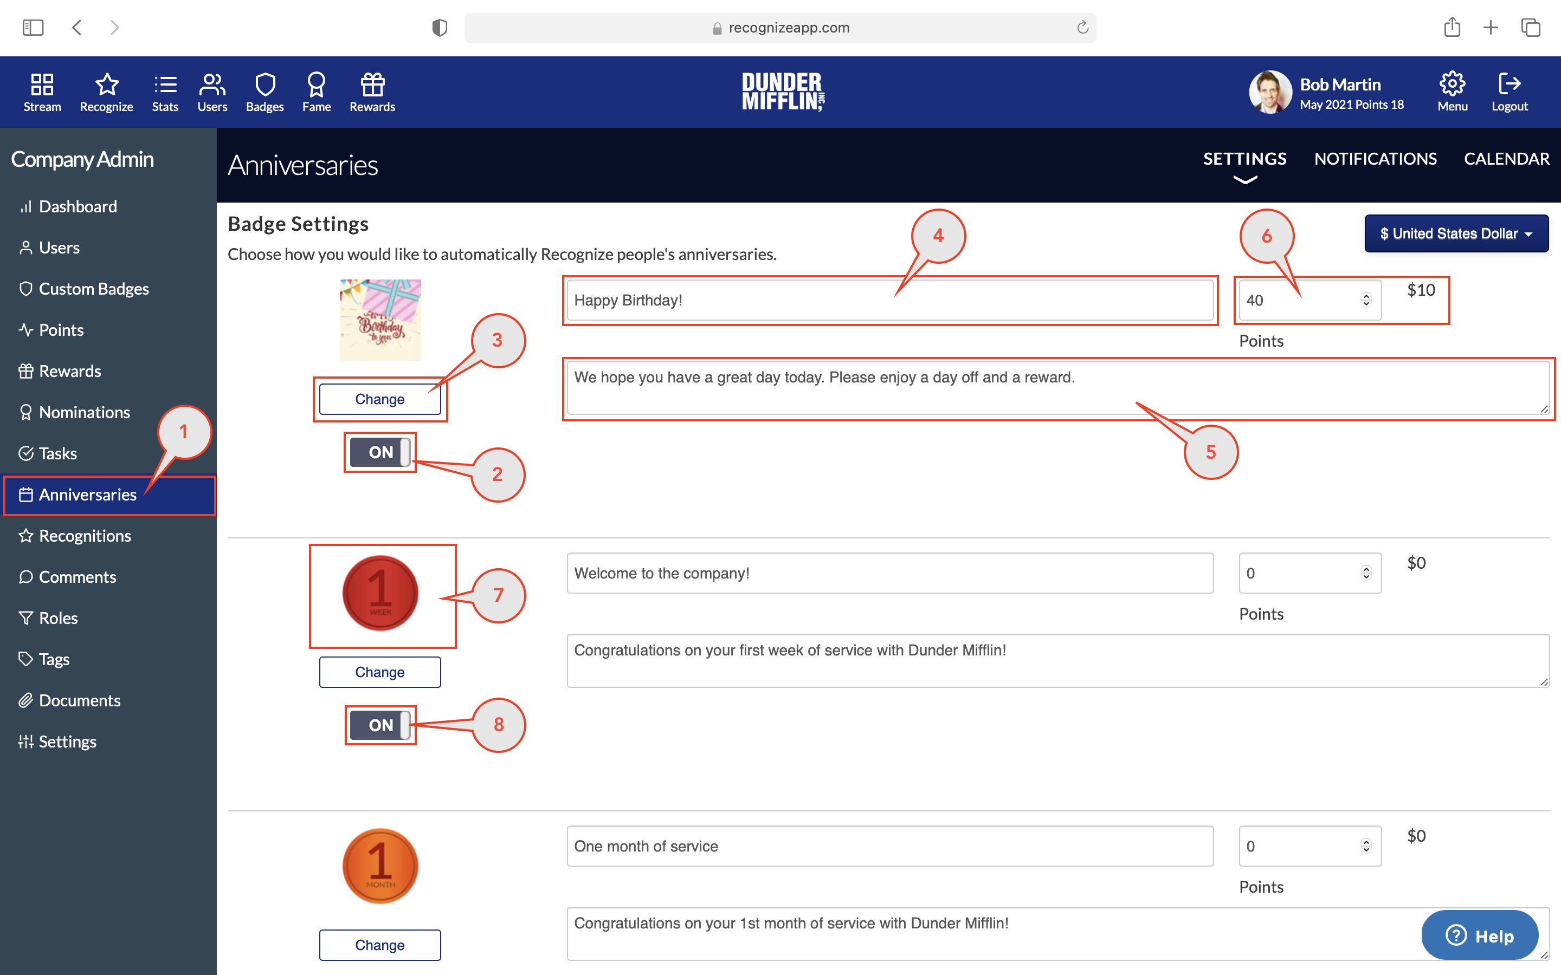Viewport: 1561px width, 975px height.
Task: Switch to the Calendar tab
Action: pyautogui.click(x=1506, y=159)
